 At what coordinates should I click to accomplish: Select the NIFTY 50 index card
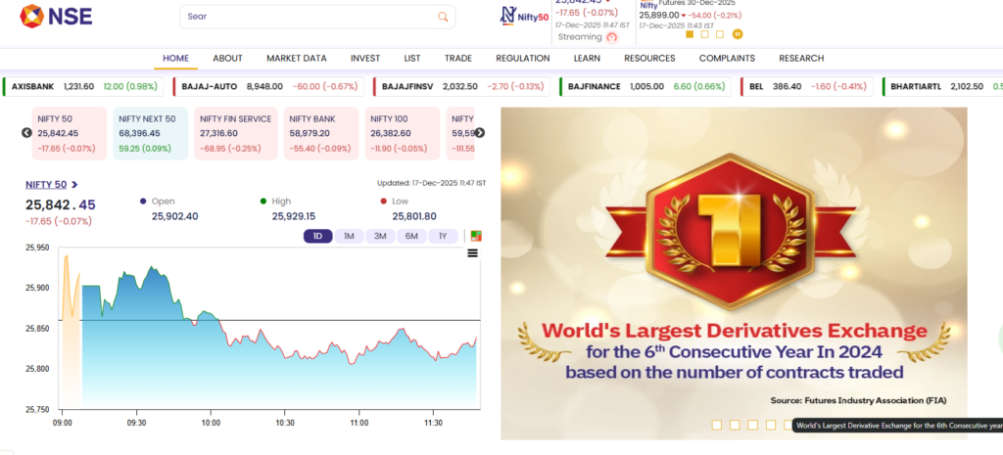pos(70,133)
